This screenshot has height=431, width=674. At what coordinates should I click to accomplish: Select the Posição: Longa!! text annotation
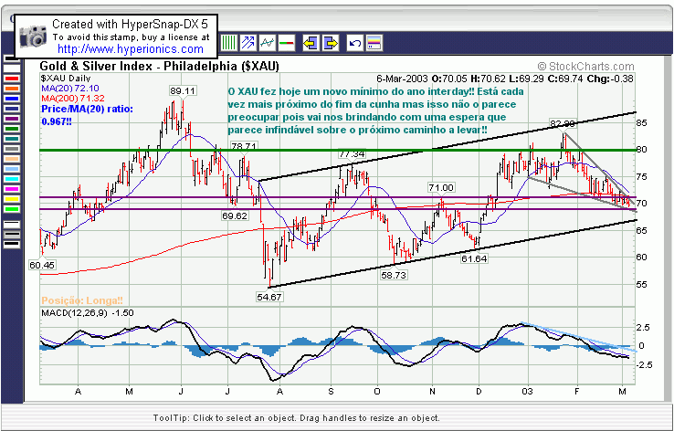(82, 300)
